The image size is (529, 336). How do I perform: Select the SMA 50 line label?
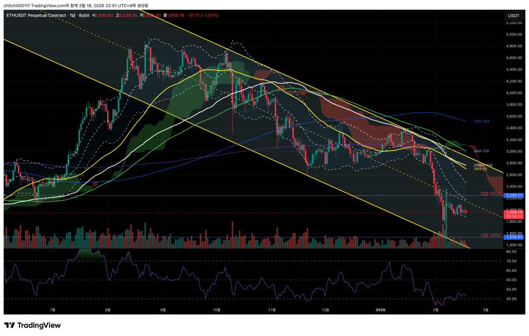pos(480,169)
